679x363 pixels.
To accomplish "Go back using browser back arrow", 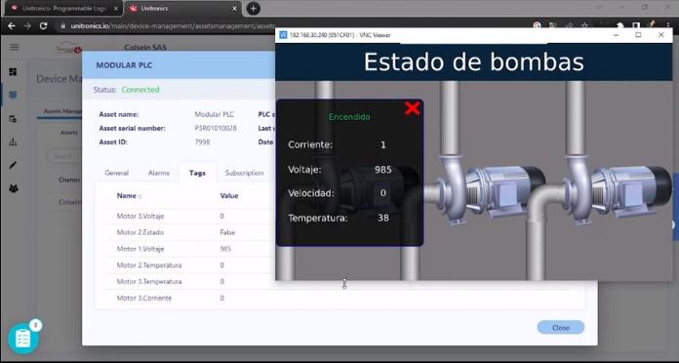I will point(12,26).
